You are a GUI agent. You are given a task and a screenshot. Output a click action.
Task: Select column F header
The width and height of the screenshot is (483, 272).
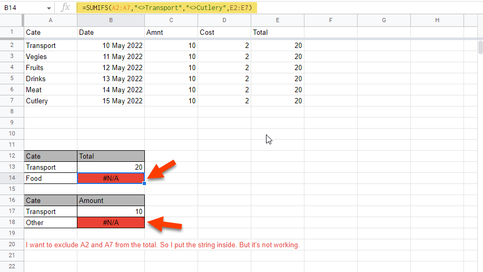pyautogui.click(x=331, y=20)
